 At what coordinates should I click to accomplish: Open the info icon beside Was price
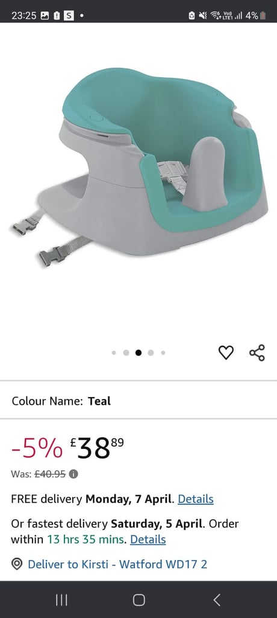coord(73,474)
